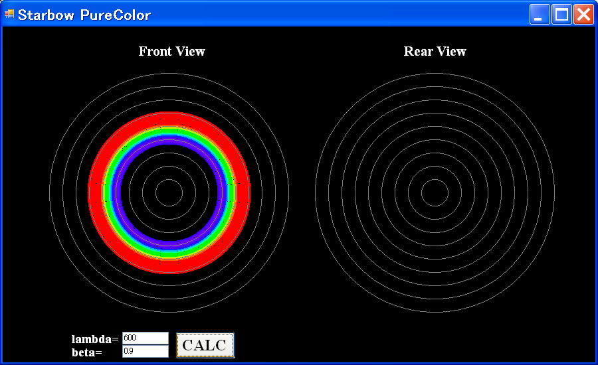This screenshot has width=598, height=365.
Task: Focus the beta input field
Action: click(x=145, y=352)
